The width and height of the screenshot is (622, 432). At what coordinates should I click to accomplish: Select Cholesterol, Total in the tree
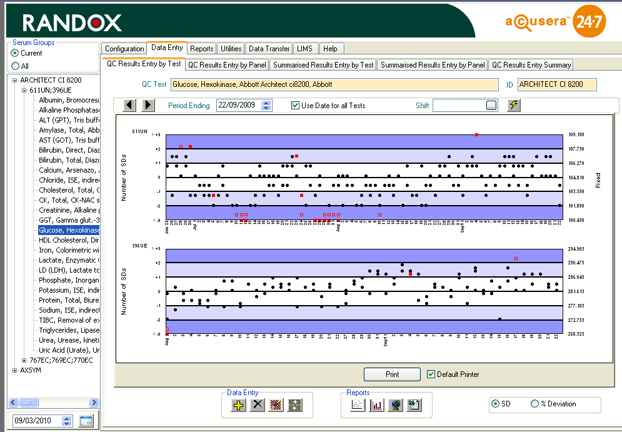[69, 190]
